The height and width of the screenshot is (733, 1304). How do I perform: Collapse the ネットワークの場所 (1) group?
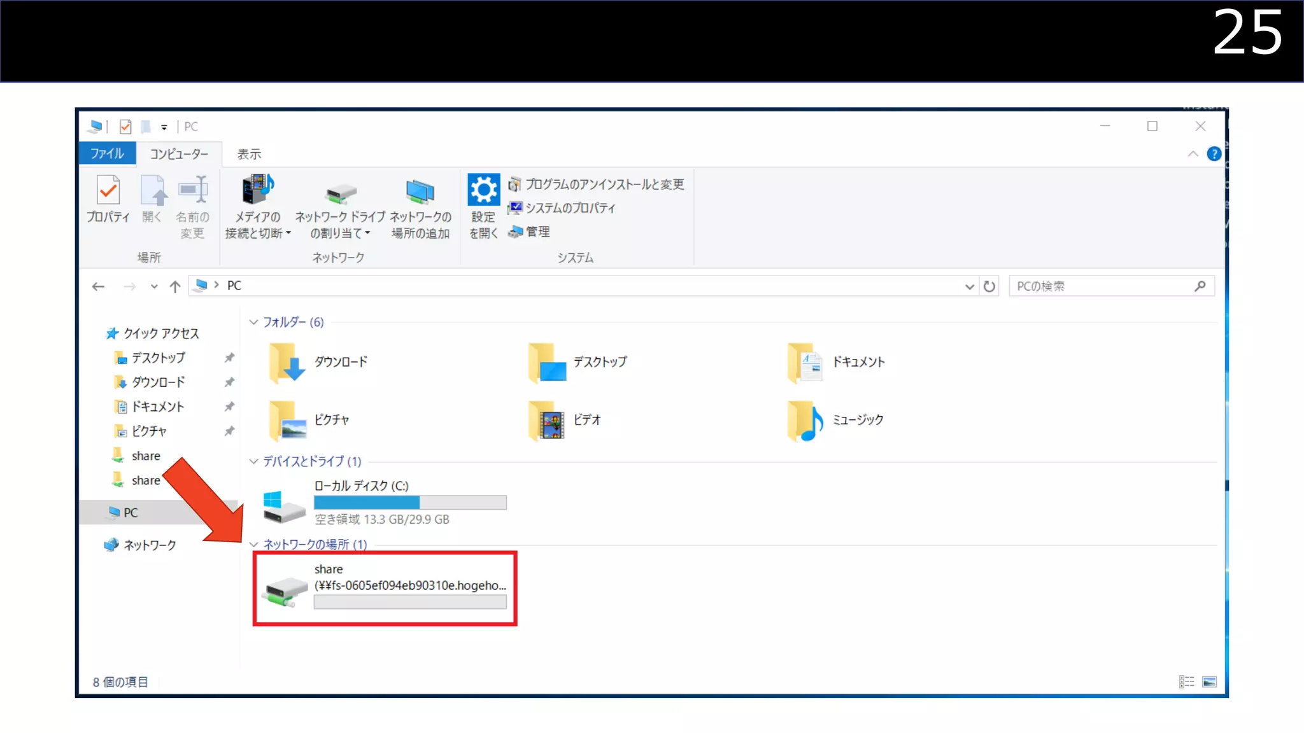(253, 544)
